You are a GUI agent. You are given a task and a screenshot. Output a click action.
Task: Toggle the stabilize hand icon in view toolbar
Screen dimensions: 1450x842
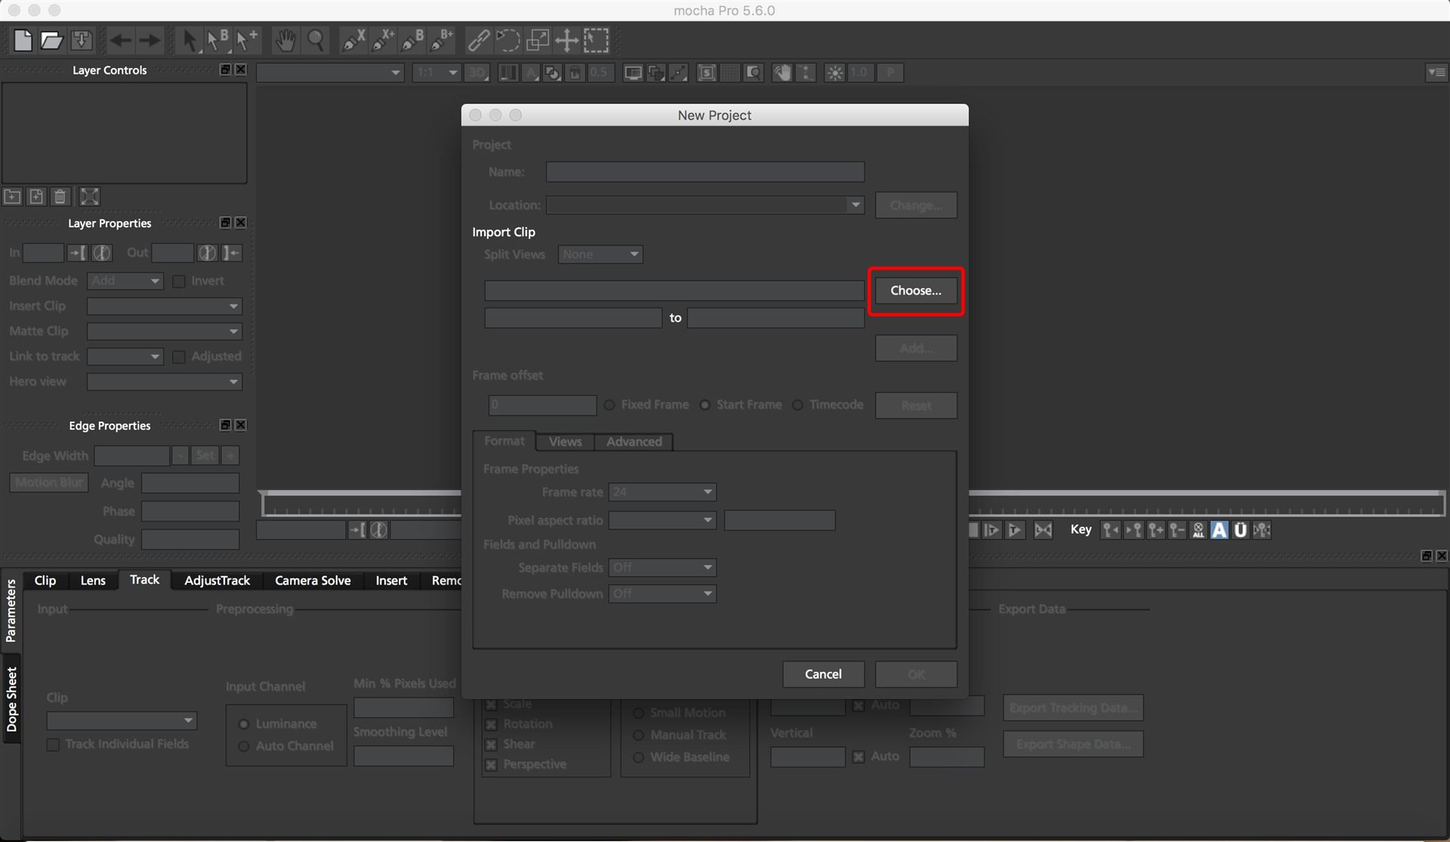tap(782, 72)
